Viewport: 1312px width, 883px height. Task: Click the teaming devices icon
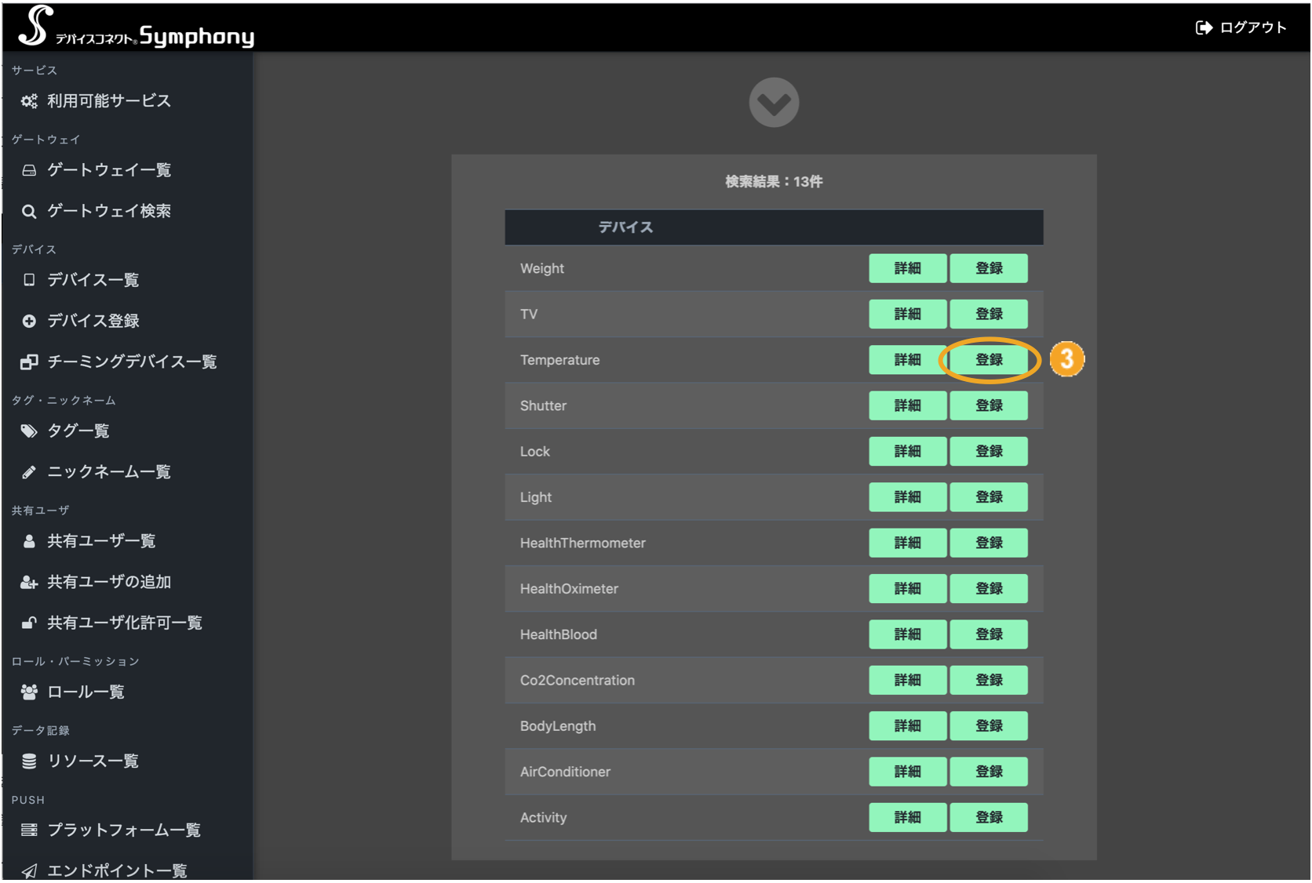[29, 362]
